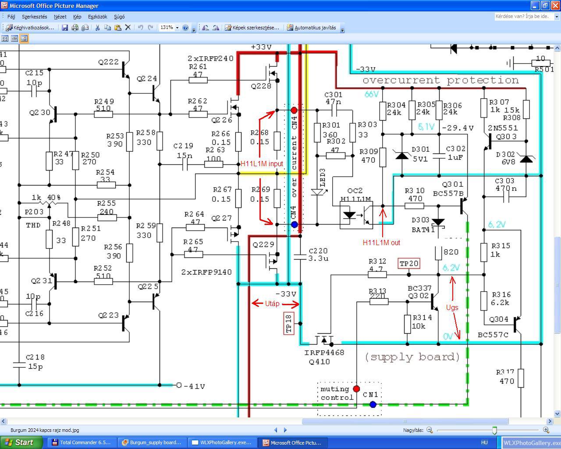Zoom in with the plus magnifier
Screen dimensions: 561x449
click(546, 430)
